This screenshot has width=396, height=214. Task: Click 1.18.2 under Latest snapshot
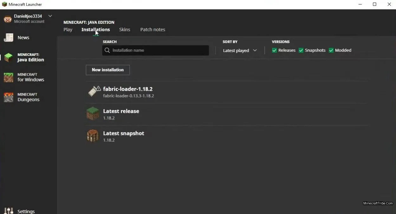click(x=109, y=140)
